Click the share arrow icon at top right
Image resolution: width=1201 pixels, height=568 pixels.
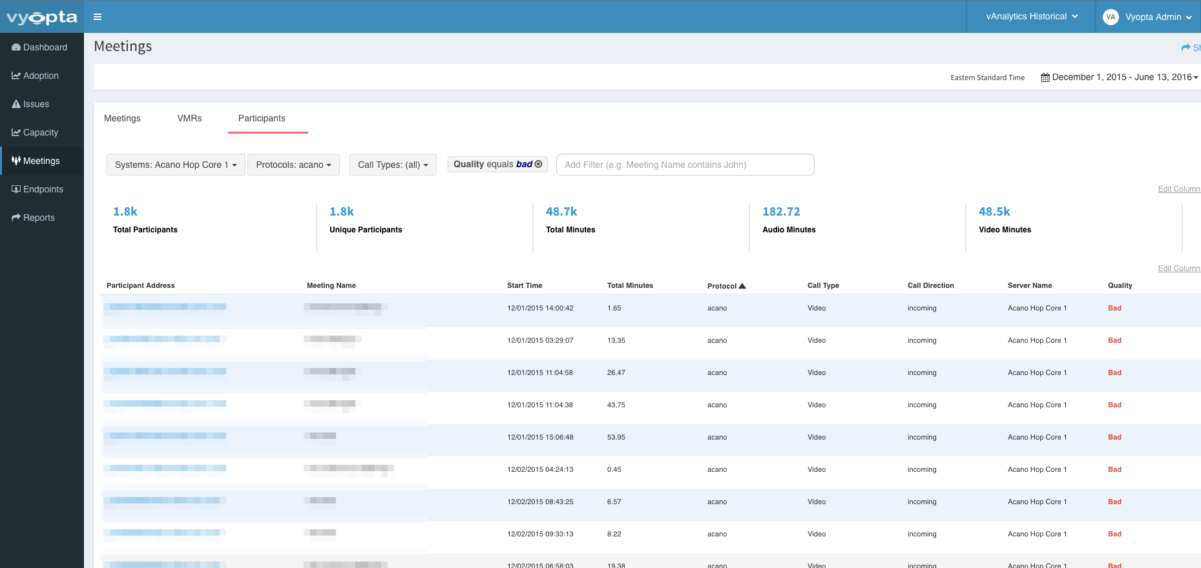[1185, 48]
